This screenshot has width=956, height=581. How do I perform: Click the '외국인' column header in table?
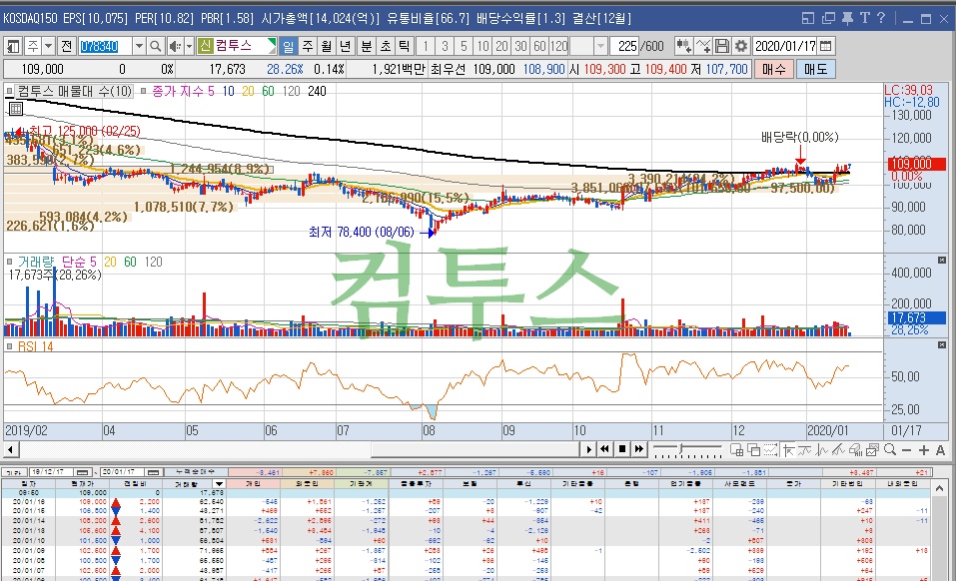coord(307,484)
